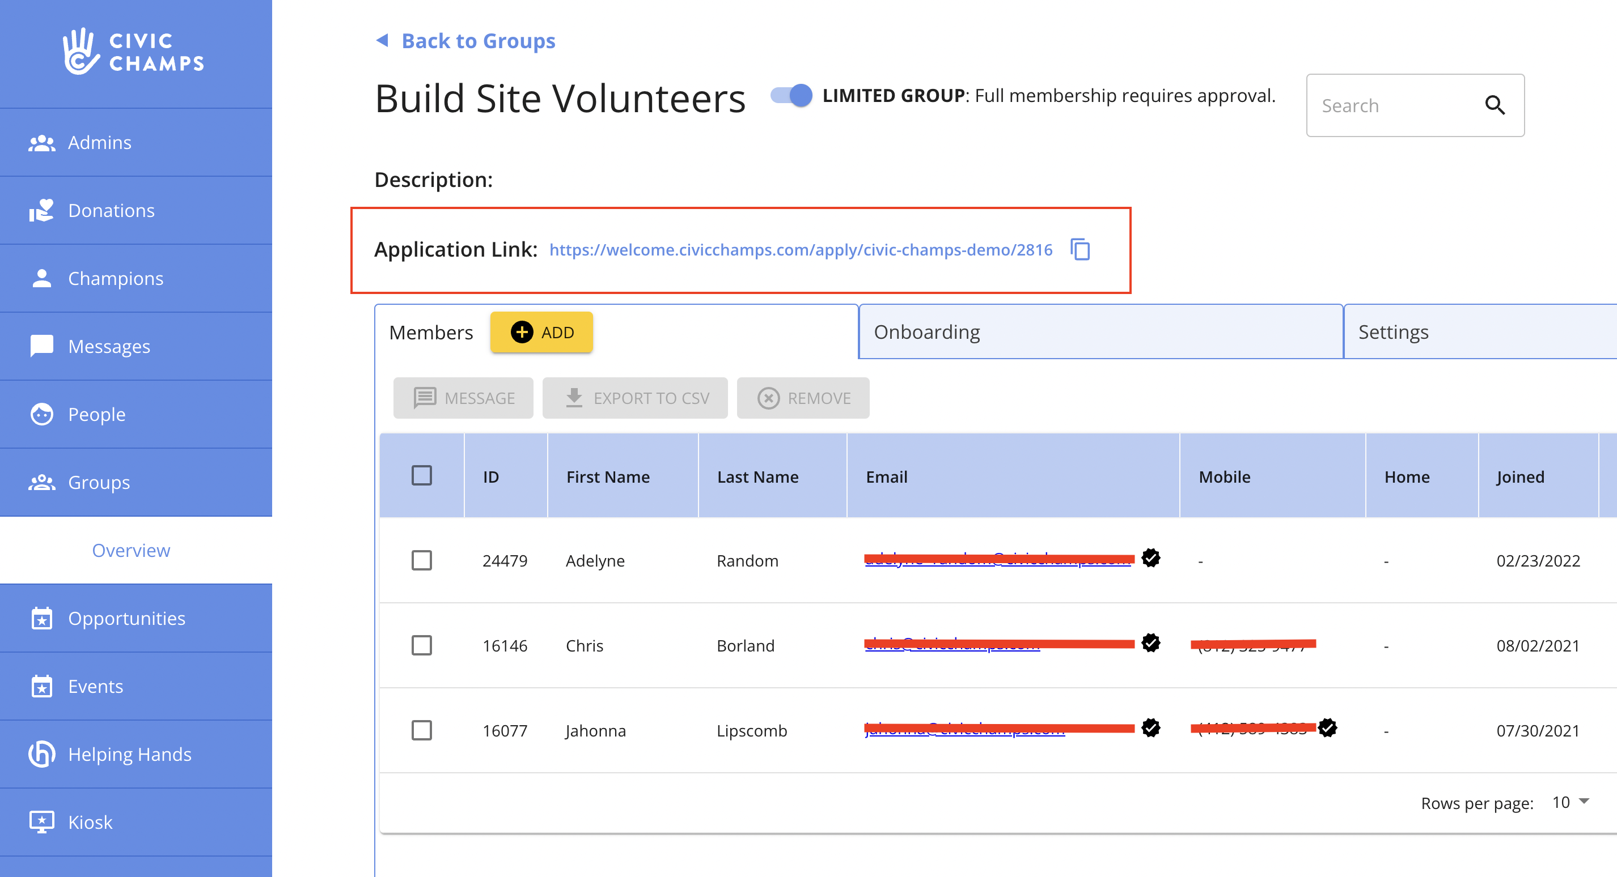Go to Opportunities in sidebar
Screen dimensions: 1617x877
tap(136, 618)
